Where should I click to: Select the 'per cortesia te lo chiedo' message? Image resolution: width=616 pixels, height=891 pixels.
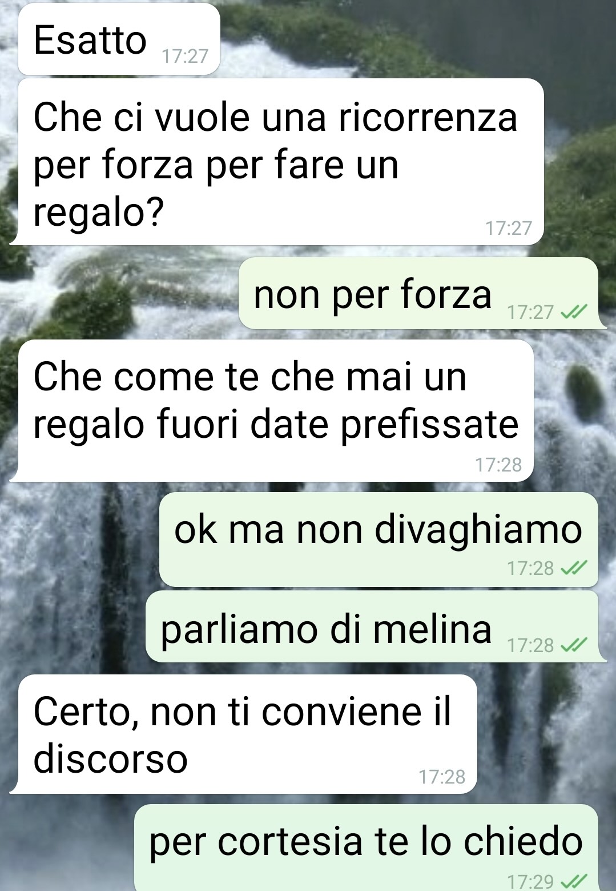(x=366, y=848)
